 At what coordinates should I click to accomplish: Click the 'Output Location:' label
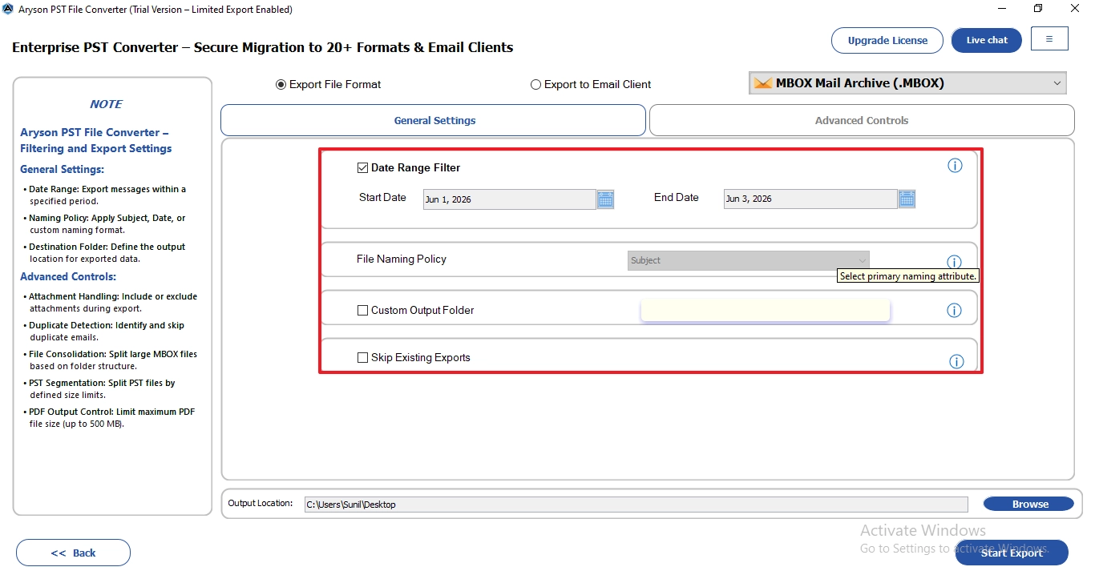tap(261, 503)
